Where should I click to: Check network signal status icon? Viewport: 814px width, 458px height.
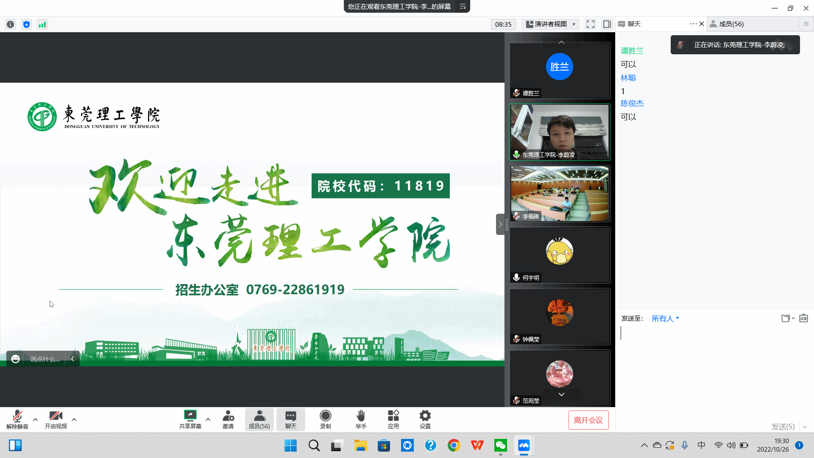click(x=42, y=25)
